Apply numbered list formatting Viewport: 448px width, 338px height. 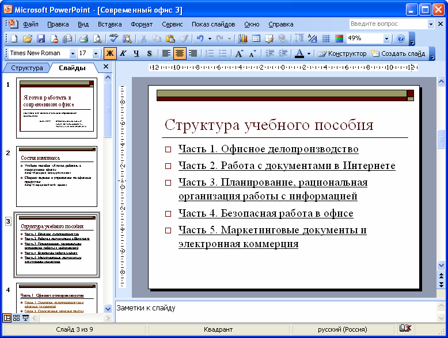(x=210, y=53)
